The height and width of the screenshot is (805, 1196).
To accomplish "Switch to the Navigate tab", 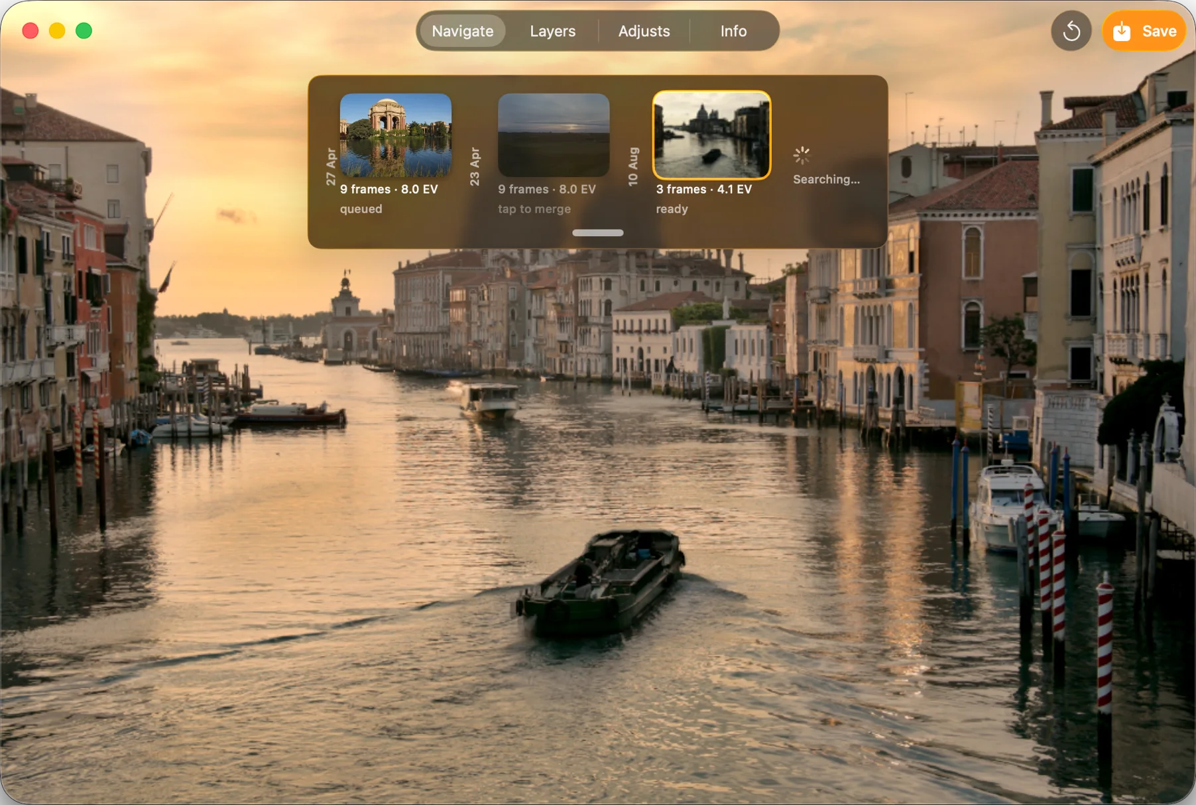I will 462,31.
